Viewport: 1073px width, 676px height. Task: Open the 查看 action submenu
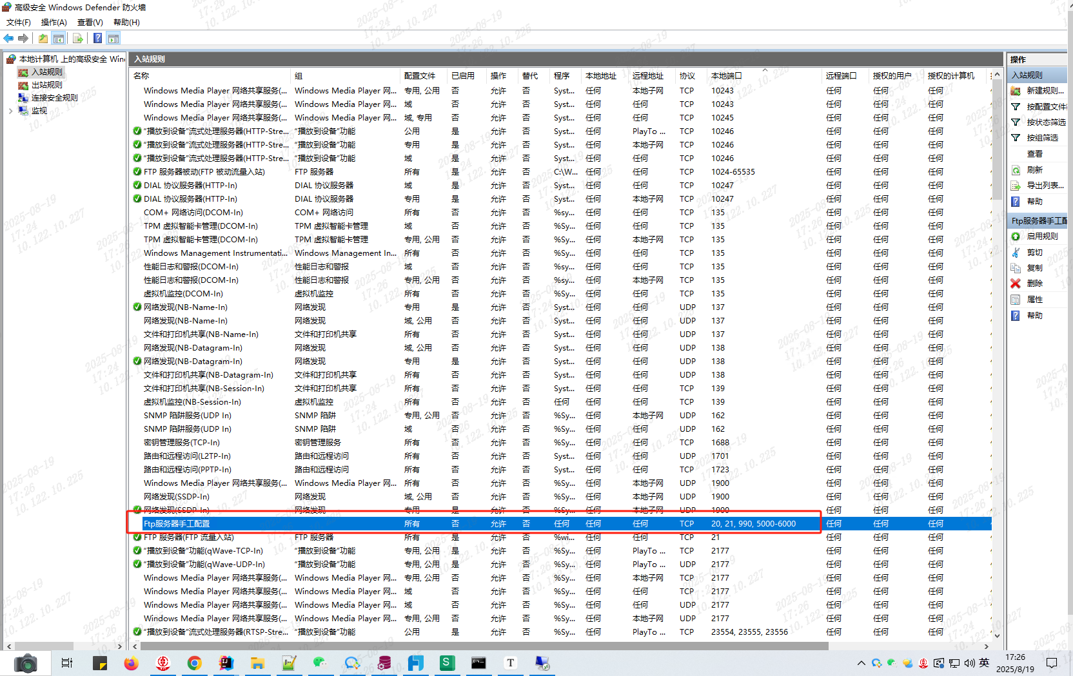[1035, 154]
